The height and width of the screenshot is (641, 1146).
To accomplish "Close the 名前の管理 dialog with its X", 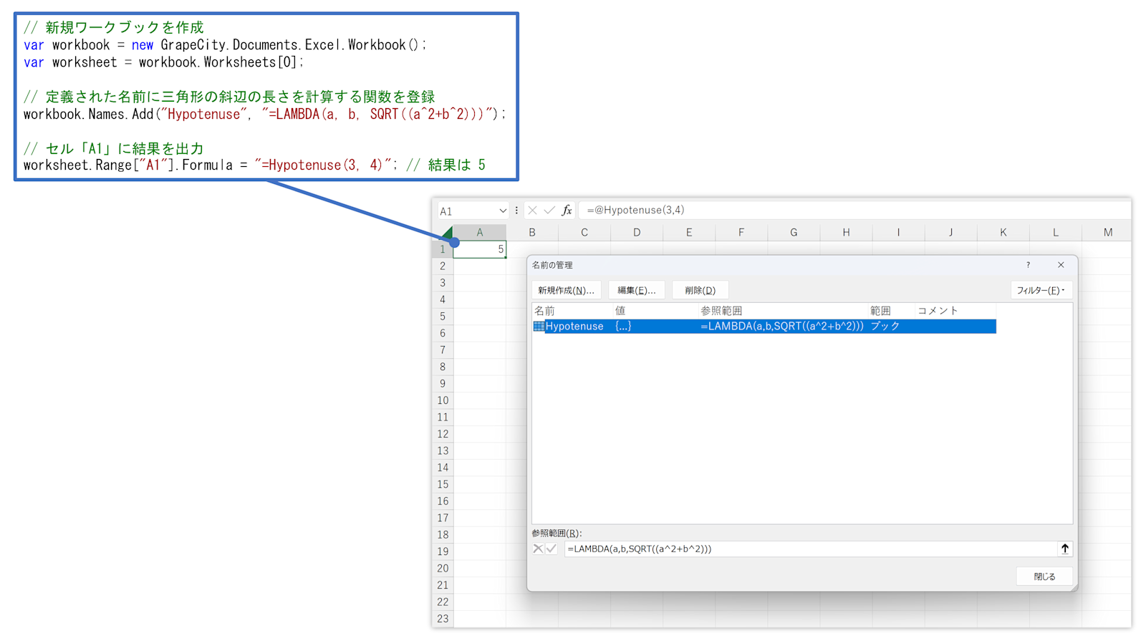I will pyautogui.click(x=1061, y=265).
